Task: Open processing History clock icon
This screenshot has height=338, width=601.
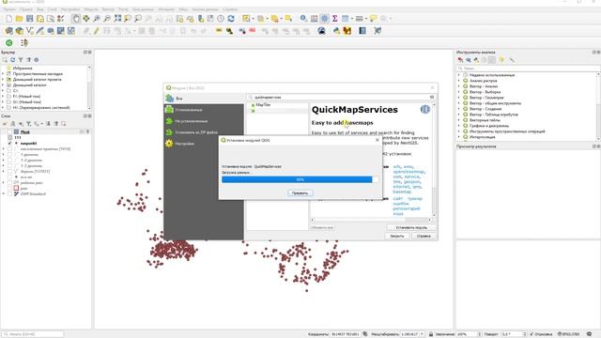Action: 484,60
